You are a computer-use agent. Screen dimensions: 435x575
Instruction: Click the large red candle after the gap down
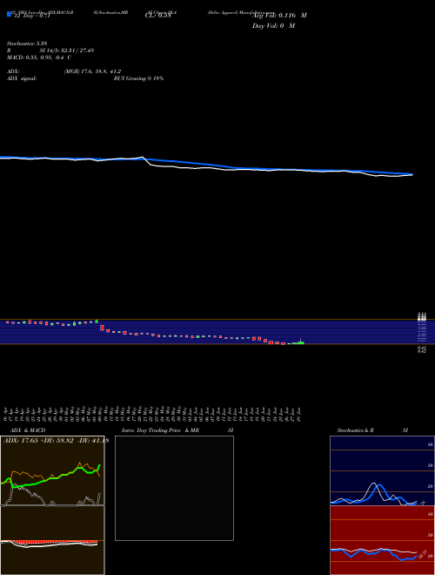(102, 328)
